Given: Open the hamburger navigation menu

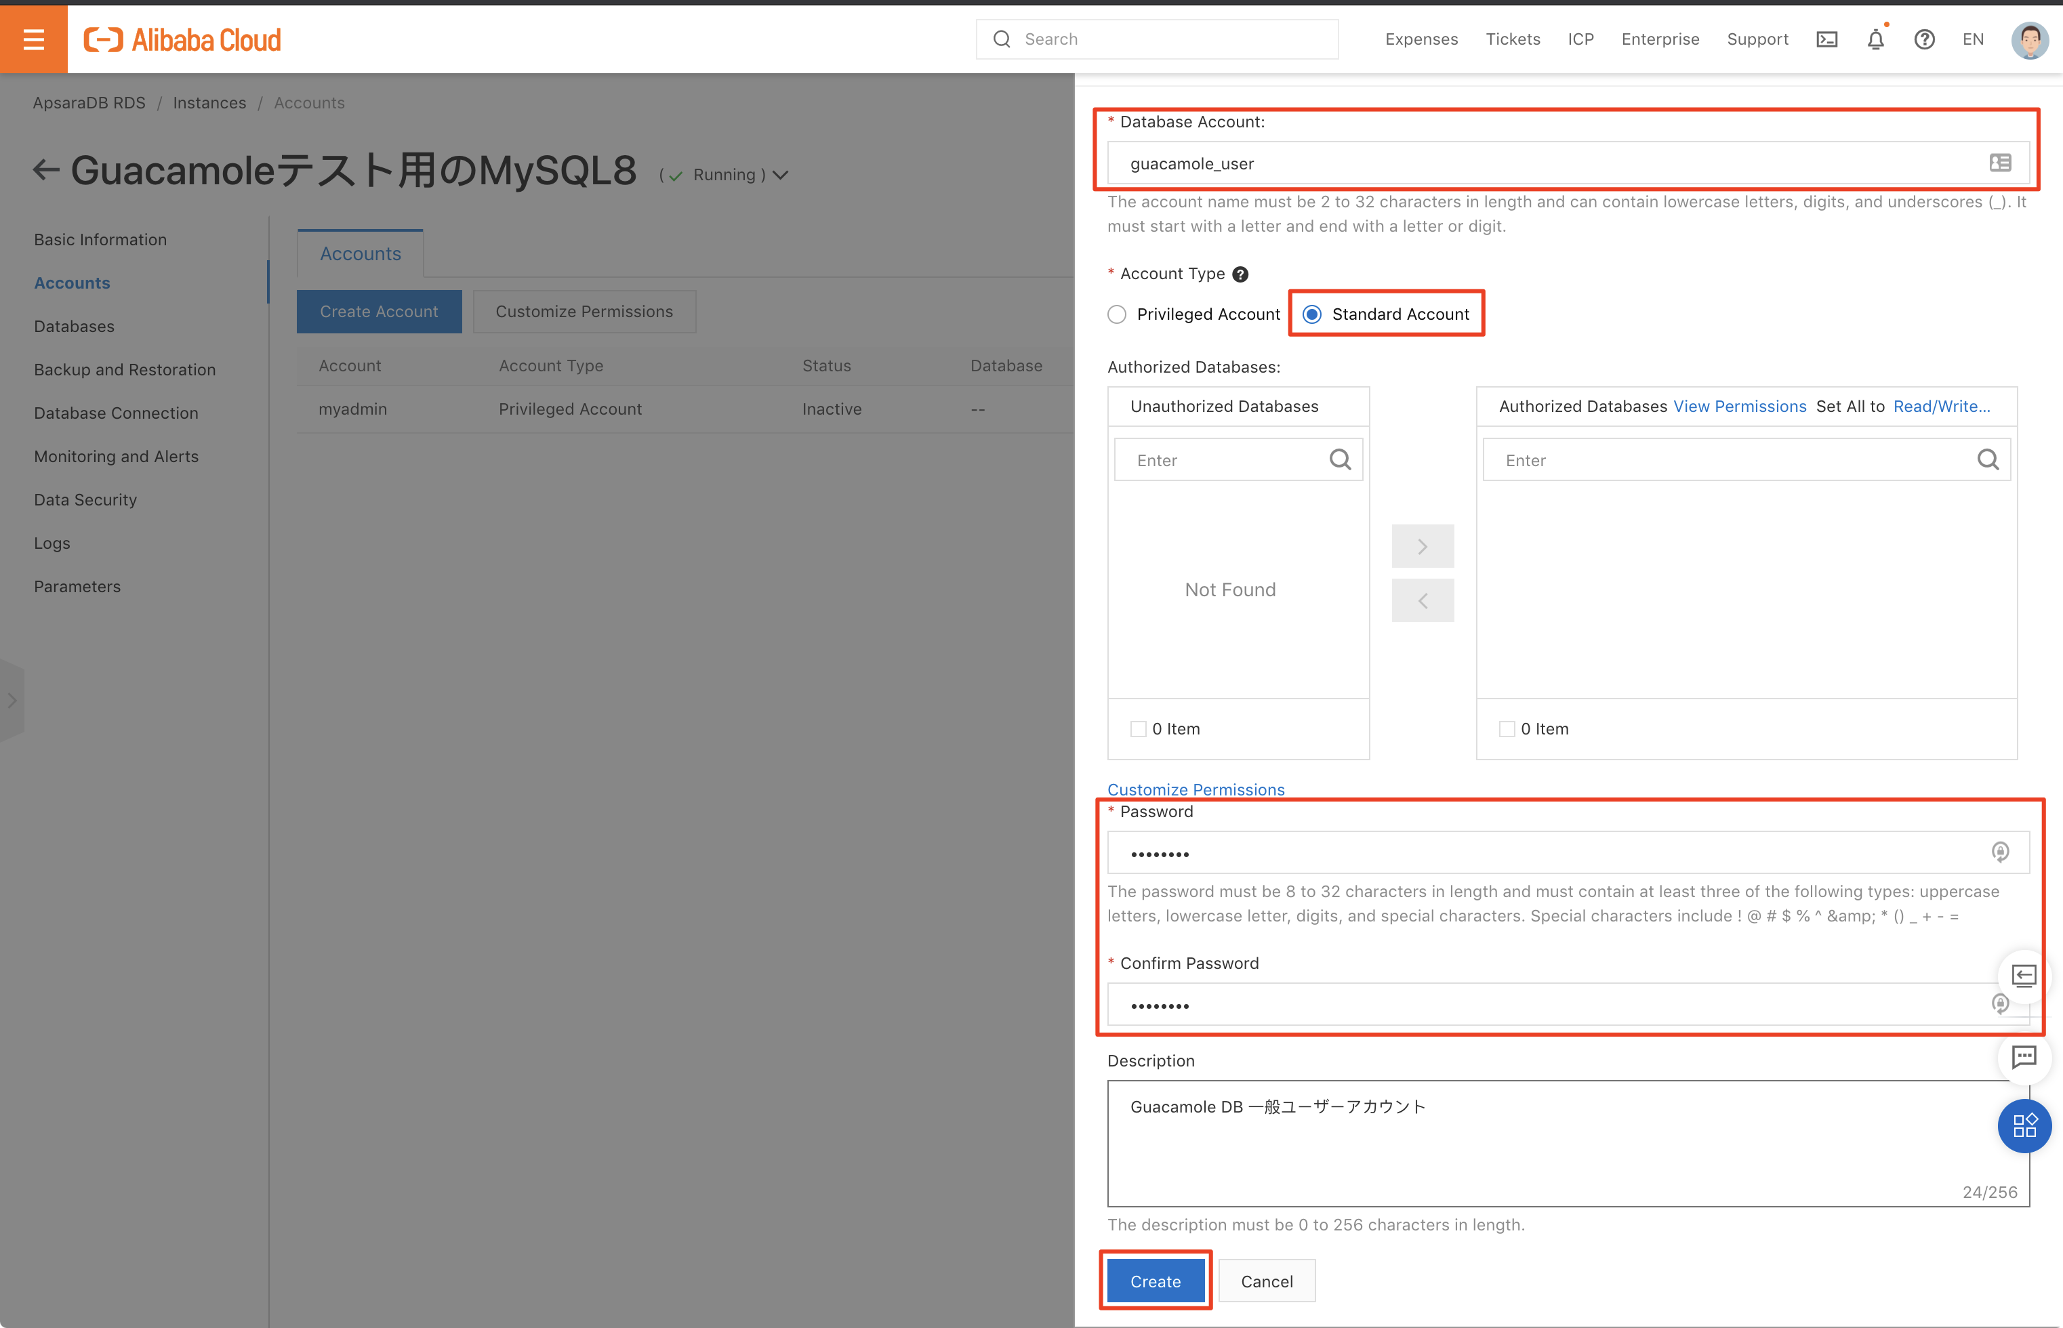Looking at the screenshot, I should (x=34, y=40).
